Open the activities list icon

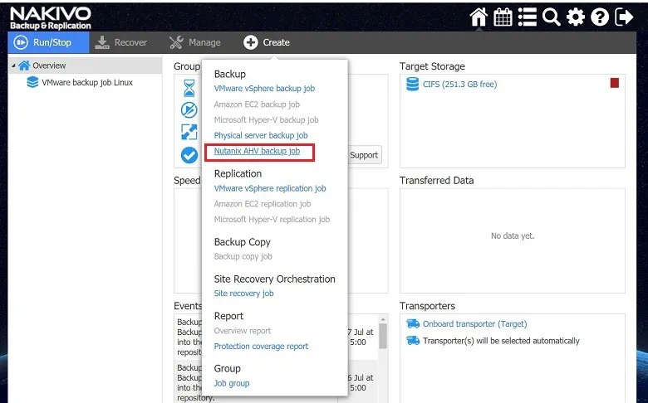[527, 17]
